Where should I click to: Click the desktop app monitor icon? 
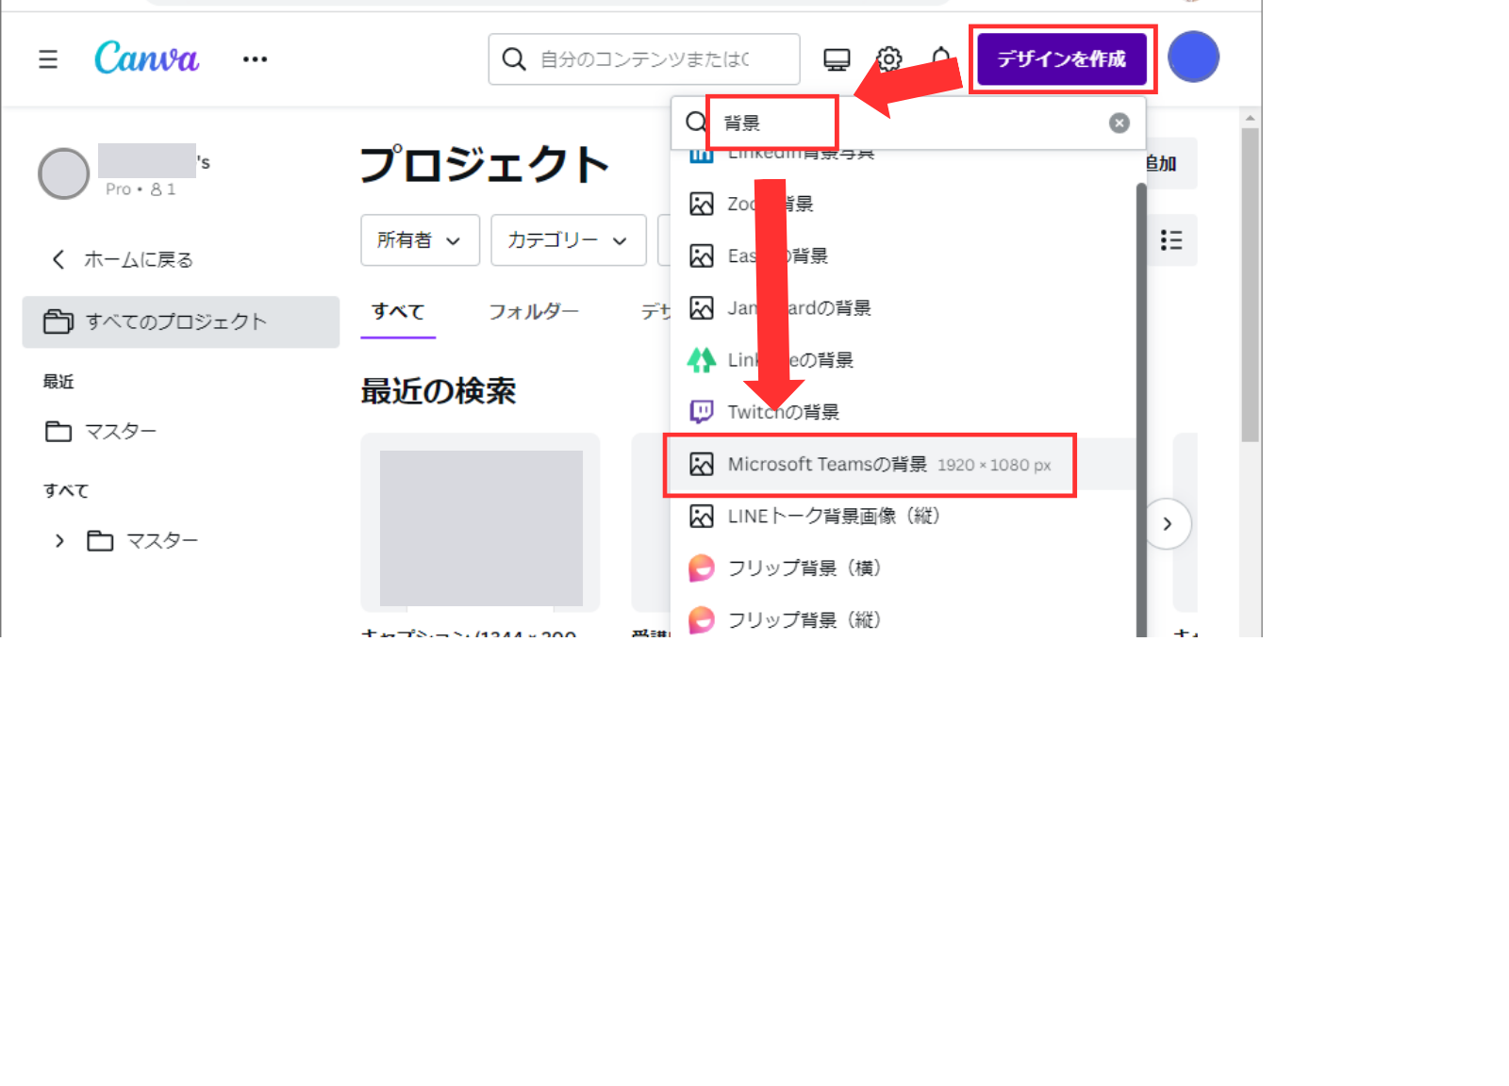point(837,59)
